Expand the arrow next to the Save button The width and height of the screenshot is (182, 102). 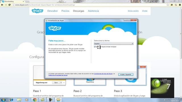point(61,82)
